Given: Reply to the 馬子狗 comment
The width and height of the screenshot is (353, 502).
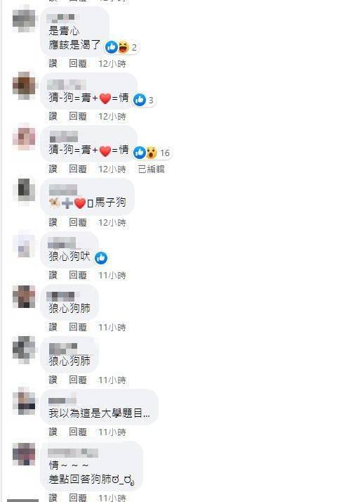Looking at the screenshot, I should coord(78,222).
